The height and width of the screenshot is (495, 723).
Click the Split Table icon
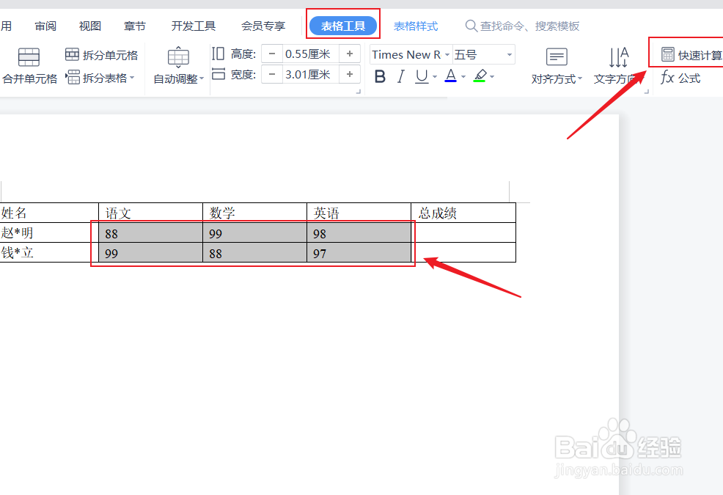pos(73,76)
